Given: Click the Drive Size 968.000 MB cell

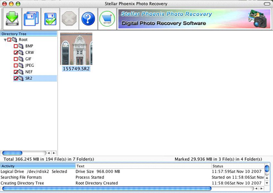Looking at the screenshot, I should (98, 171).
